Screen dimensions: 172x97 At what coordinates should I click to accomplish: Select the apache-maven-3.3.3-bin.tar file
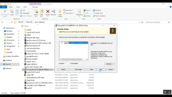pyautogui.click(x=36, y=40)
